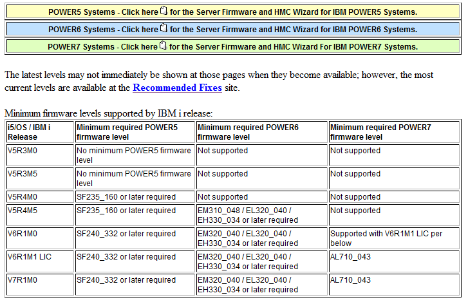Click V6R1M0 'SF240_332 or later required' cell
This screenshot has width=468, height=302.
[135, 238]
